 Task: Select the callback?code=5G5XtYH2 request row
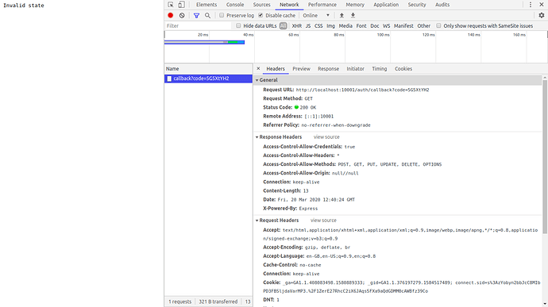pos(208,79)
